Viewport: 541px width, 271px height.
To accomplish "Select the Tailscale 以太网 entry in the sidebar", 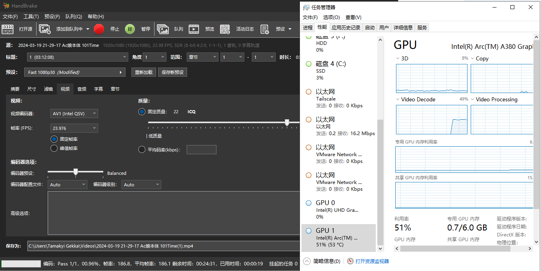I will (339, 98).
